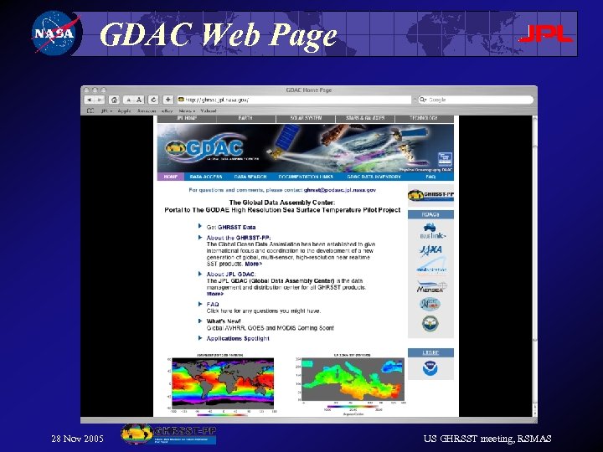Viewport: 603px width, 452px height.
Task: Follow the About the GHRSST-PP link
Action: click(x=239, y=238)
